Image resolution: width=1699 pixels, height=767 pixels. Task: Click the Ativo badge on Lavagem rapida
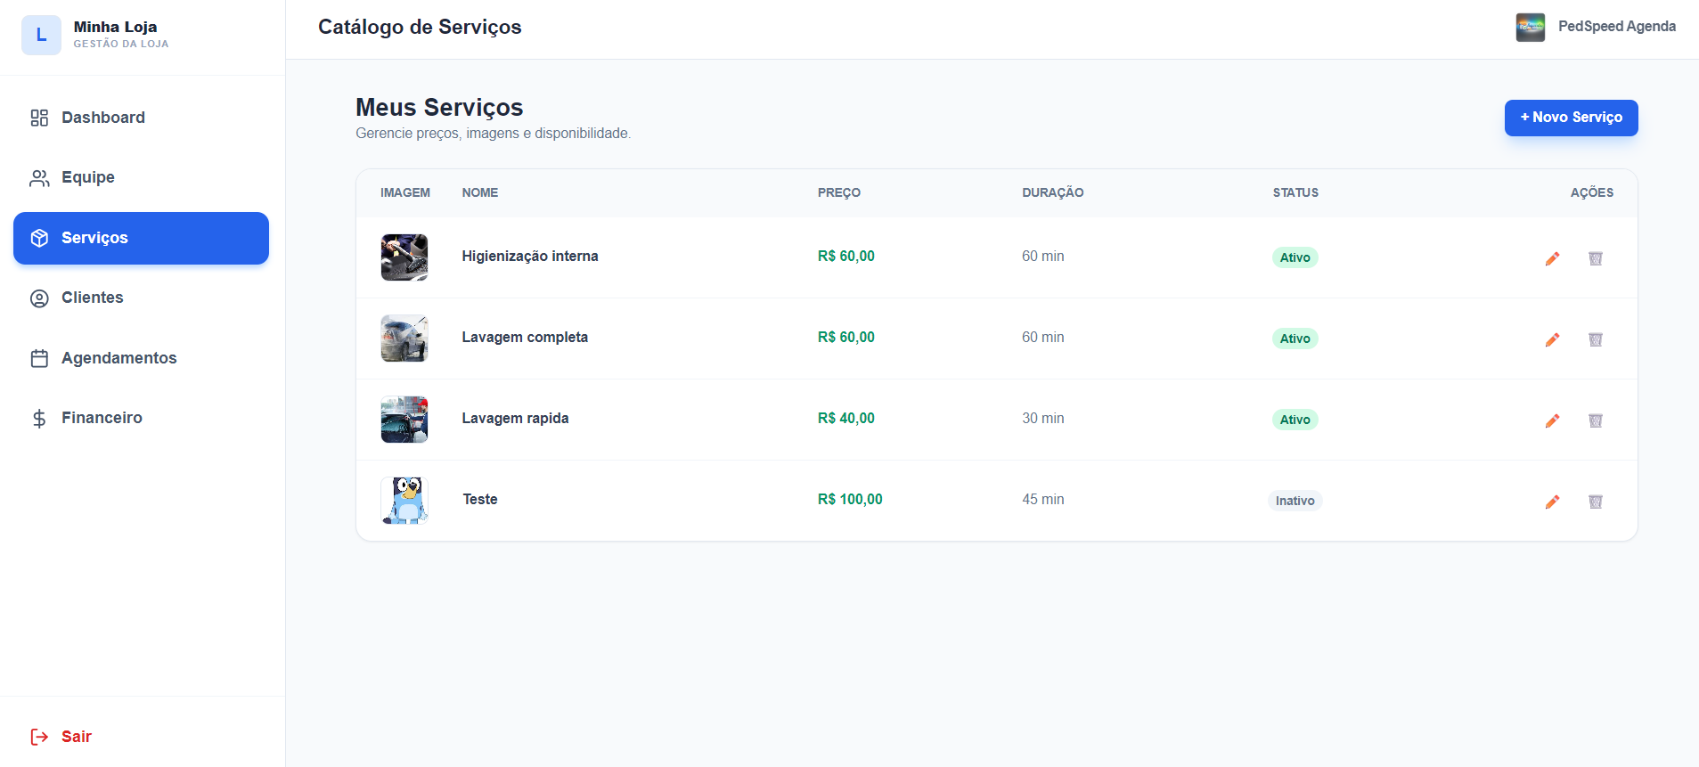click(x=1295, y=420)
